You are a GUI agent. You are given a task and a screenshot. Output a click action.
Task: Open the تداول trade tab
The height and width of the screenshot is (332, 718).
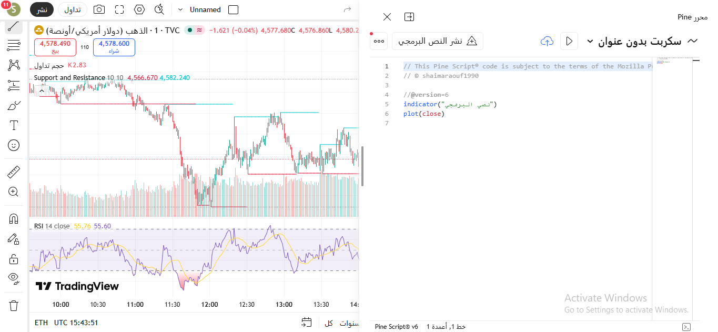pos(73,9)
